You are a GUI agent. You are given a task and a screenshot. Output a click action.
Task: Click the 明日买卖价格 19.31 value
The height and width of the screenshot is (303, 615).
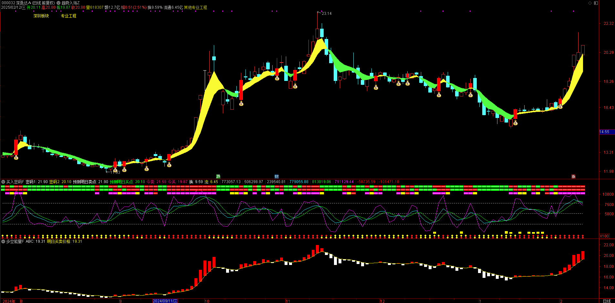coord(64,241)
